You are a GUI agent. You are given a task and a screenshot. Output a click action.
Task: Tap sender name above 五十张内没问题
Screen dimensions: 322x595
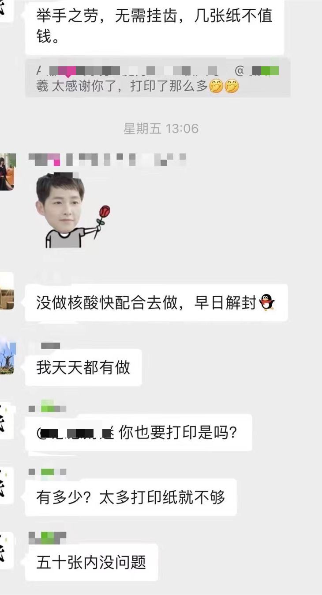coord(47,538)
